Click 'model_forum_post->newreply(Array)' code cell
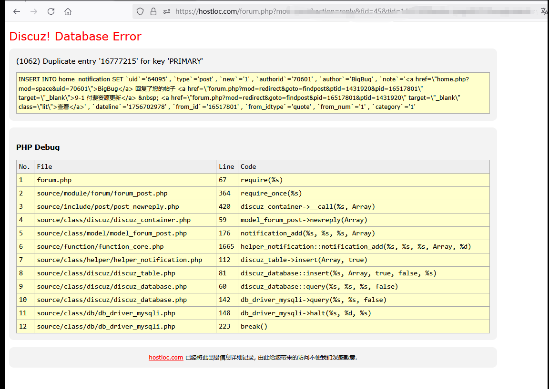The height and width of the screenshot is (389, 549). 364,220
